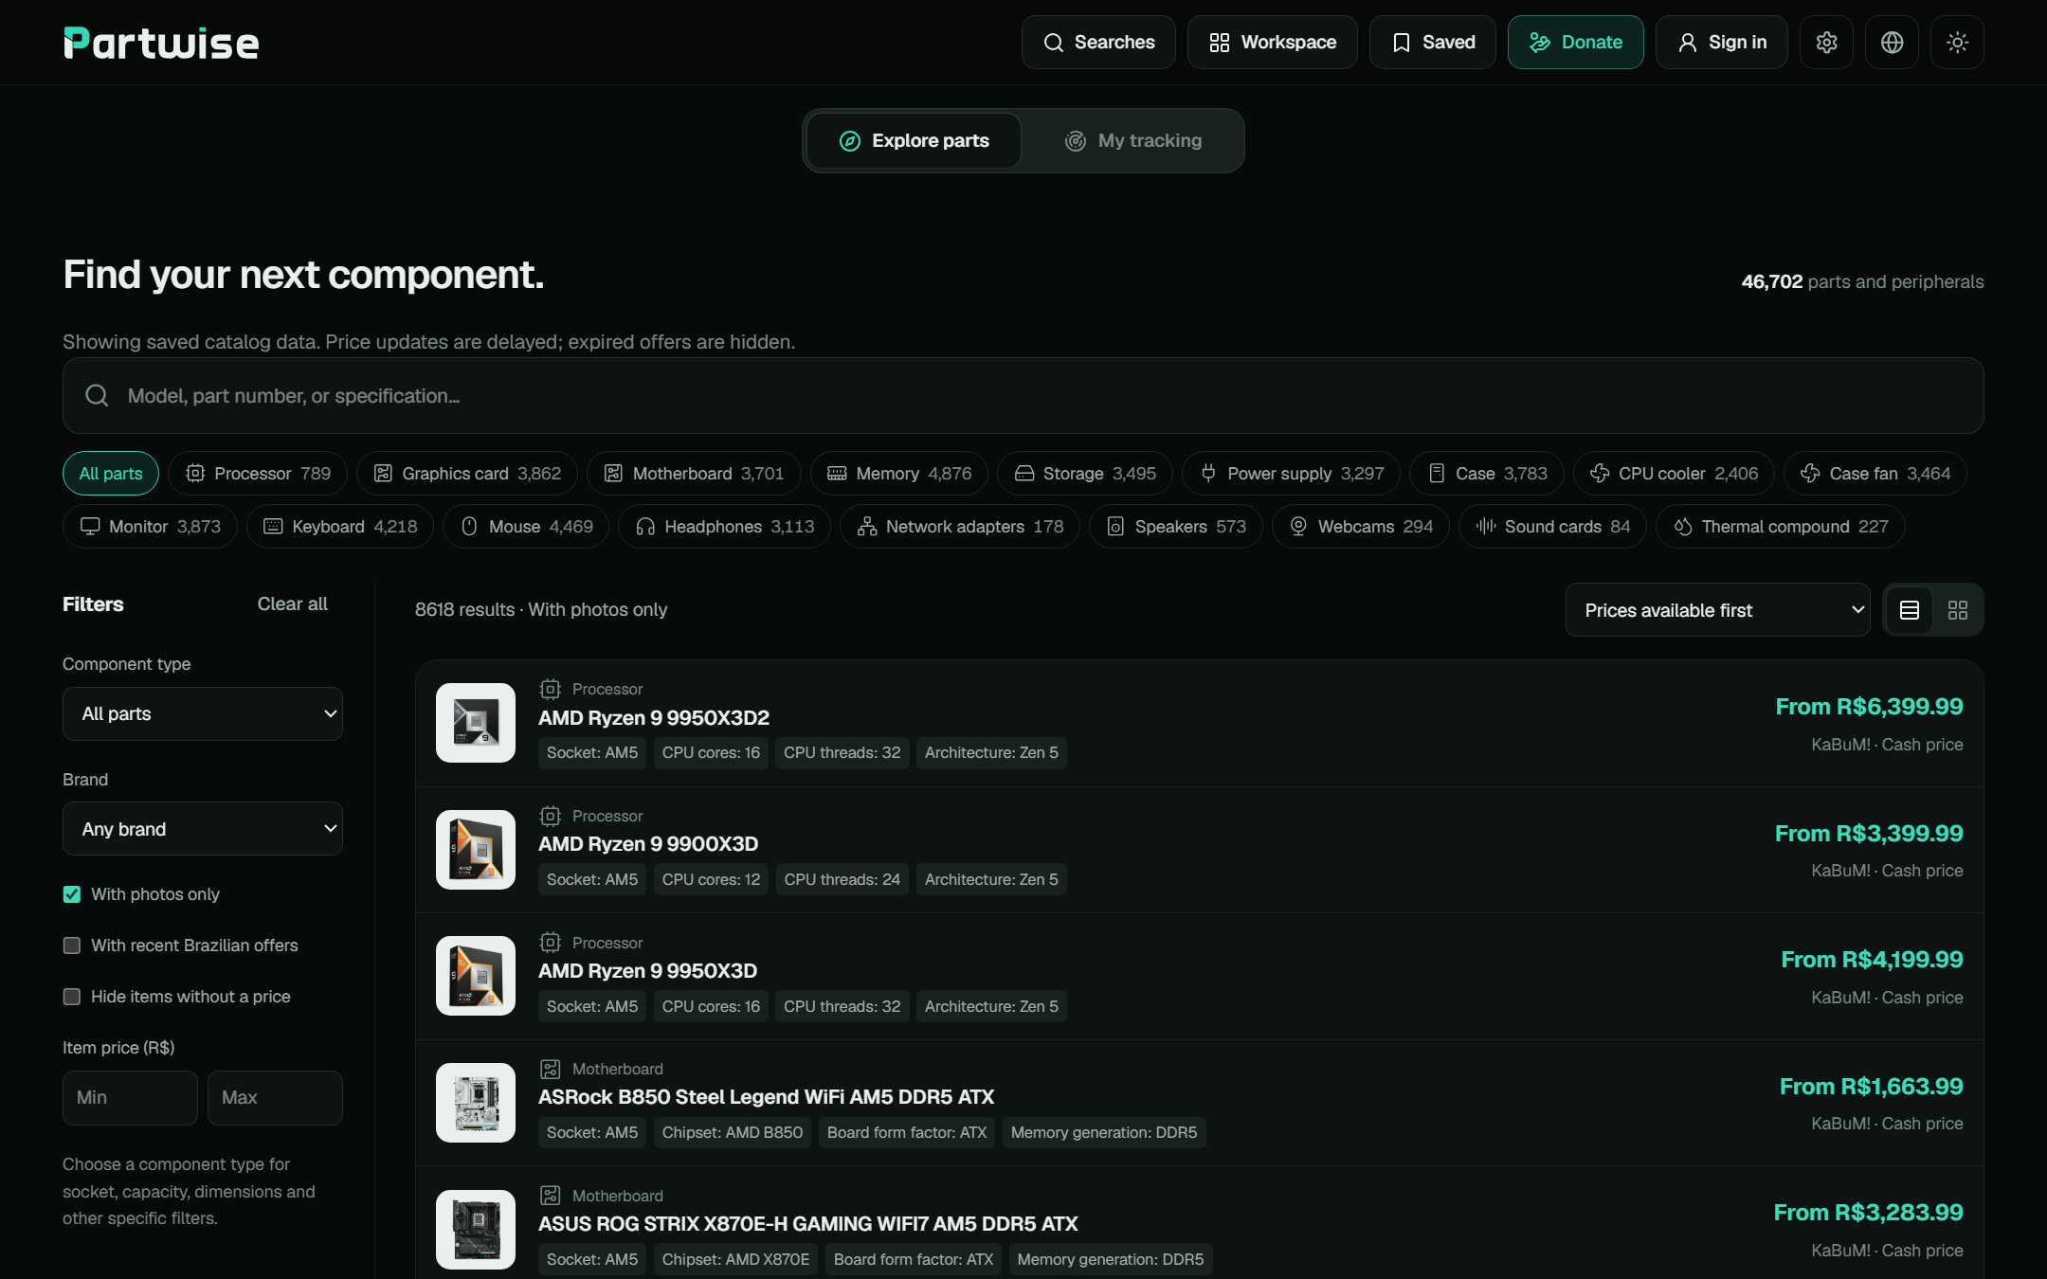The image size is (2047, 1279).
Task: Click the Min item price field
Action: 130,1098
